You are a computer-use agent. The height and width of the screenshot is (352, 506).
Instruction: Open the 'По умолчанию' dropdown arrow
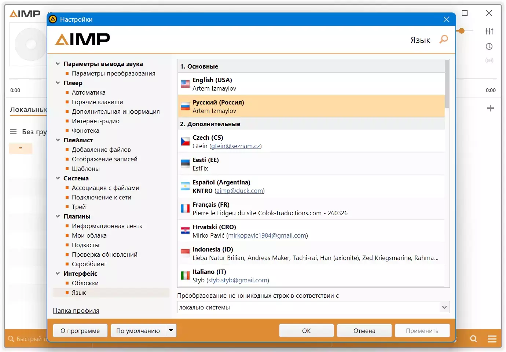pos(171,330)
